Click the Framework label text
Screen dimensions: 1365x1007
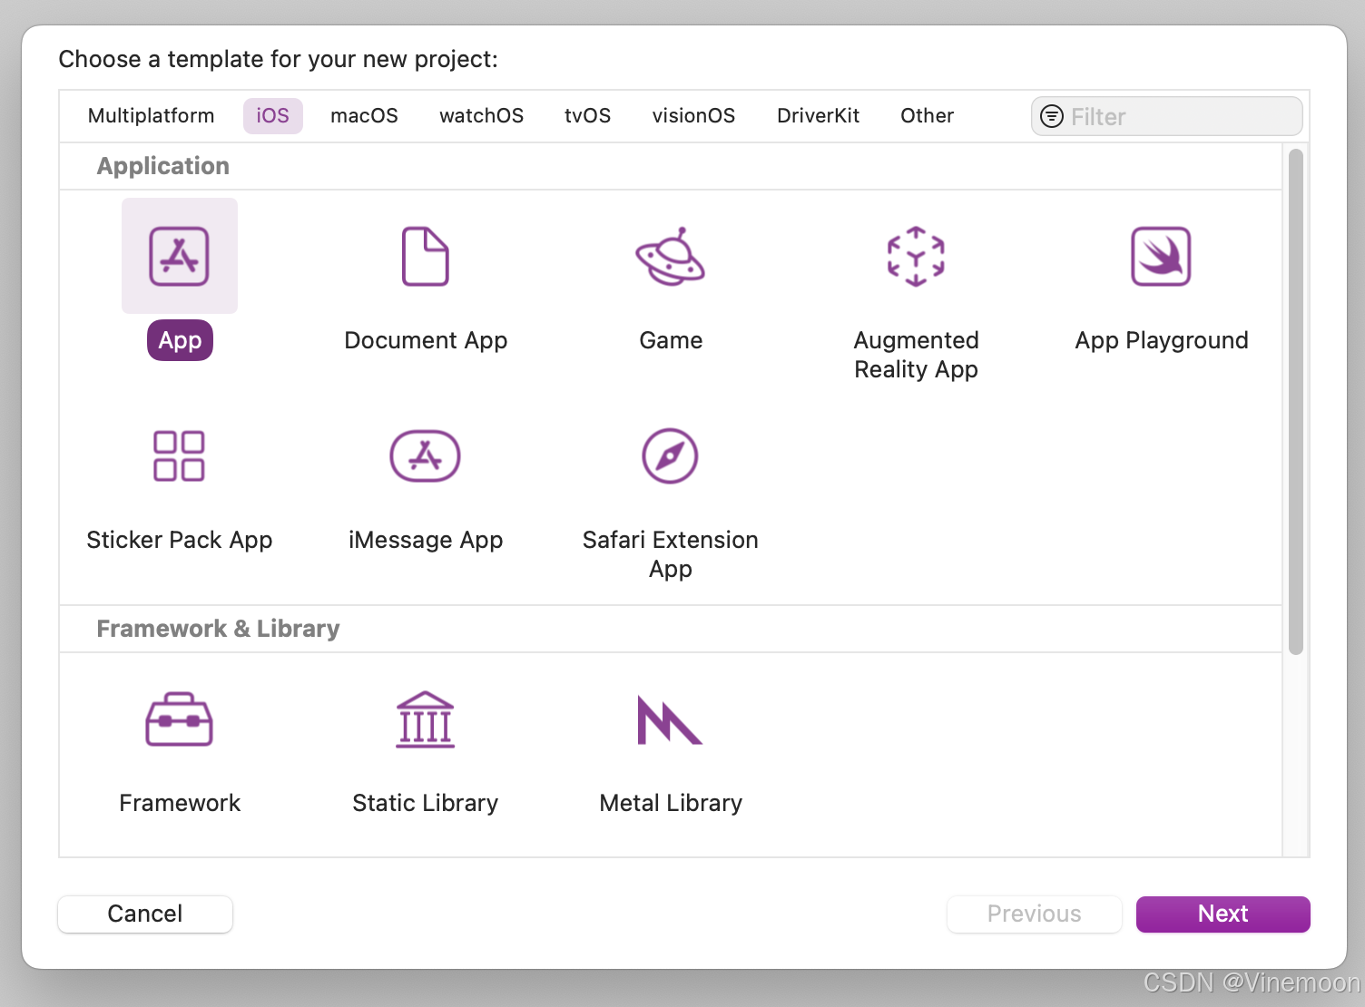click(x=180, y=803)
